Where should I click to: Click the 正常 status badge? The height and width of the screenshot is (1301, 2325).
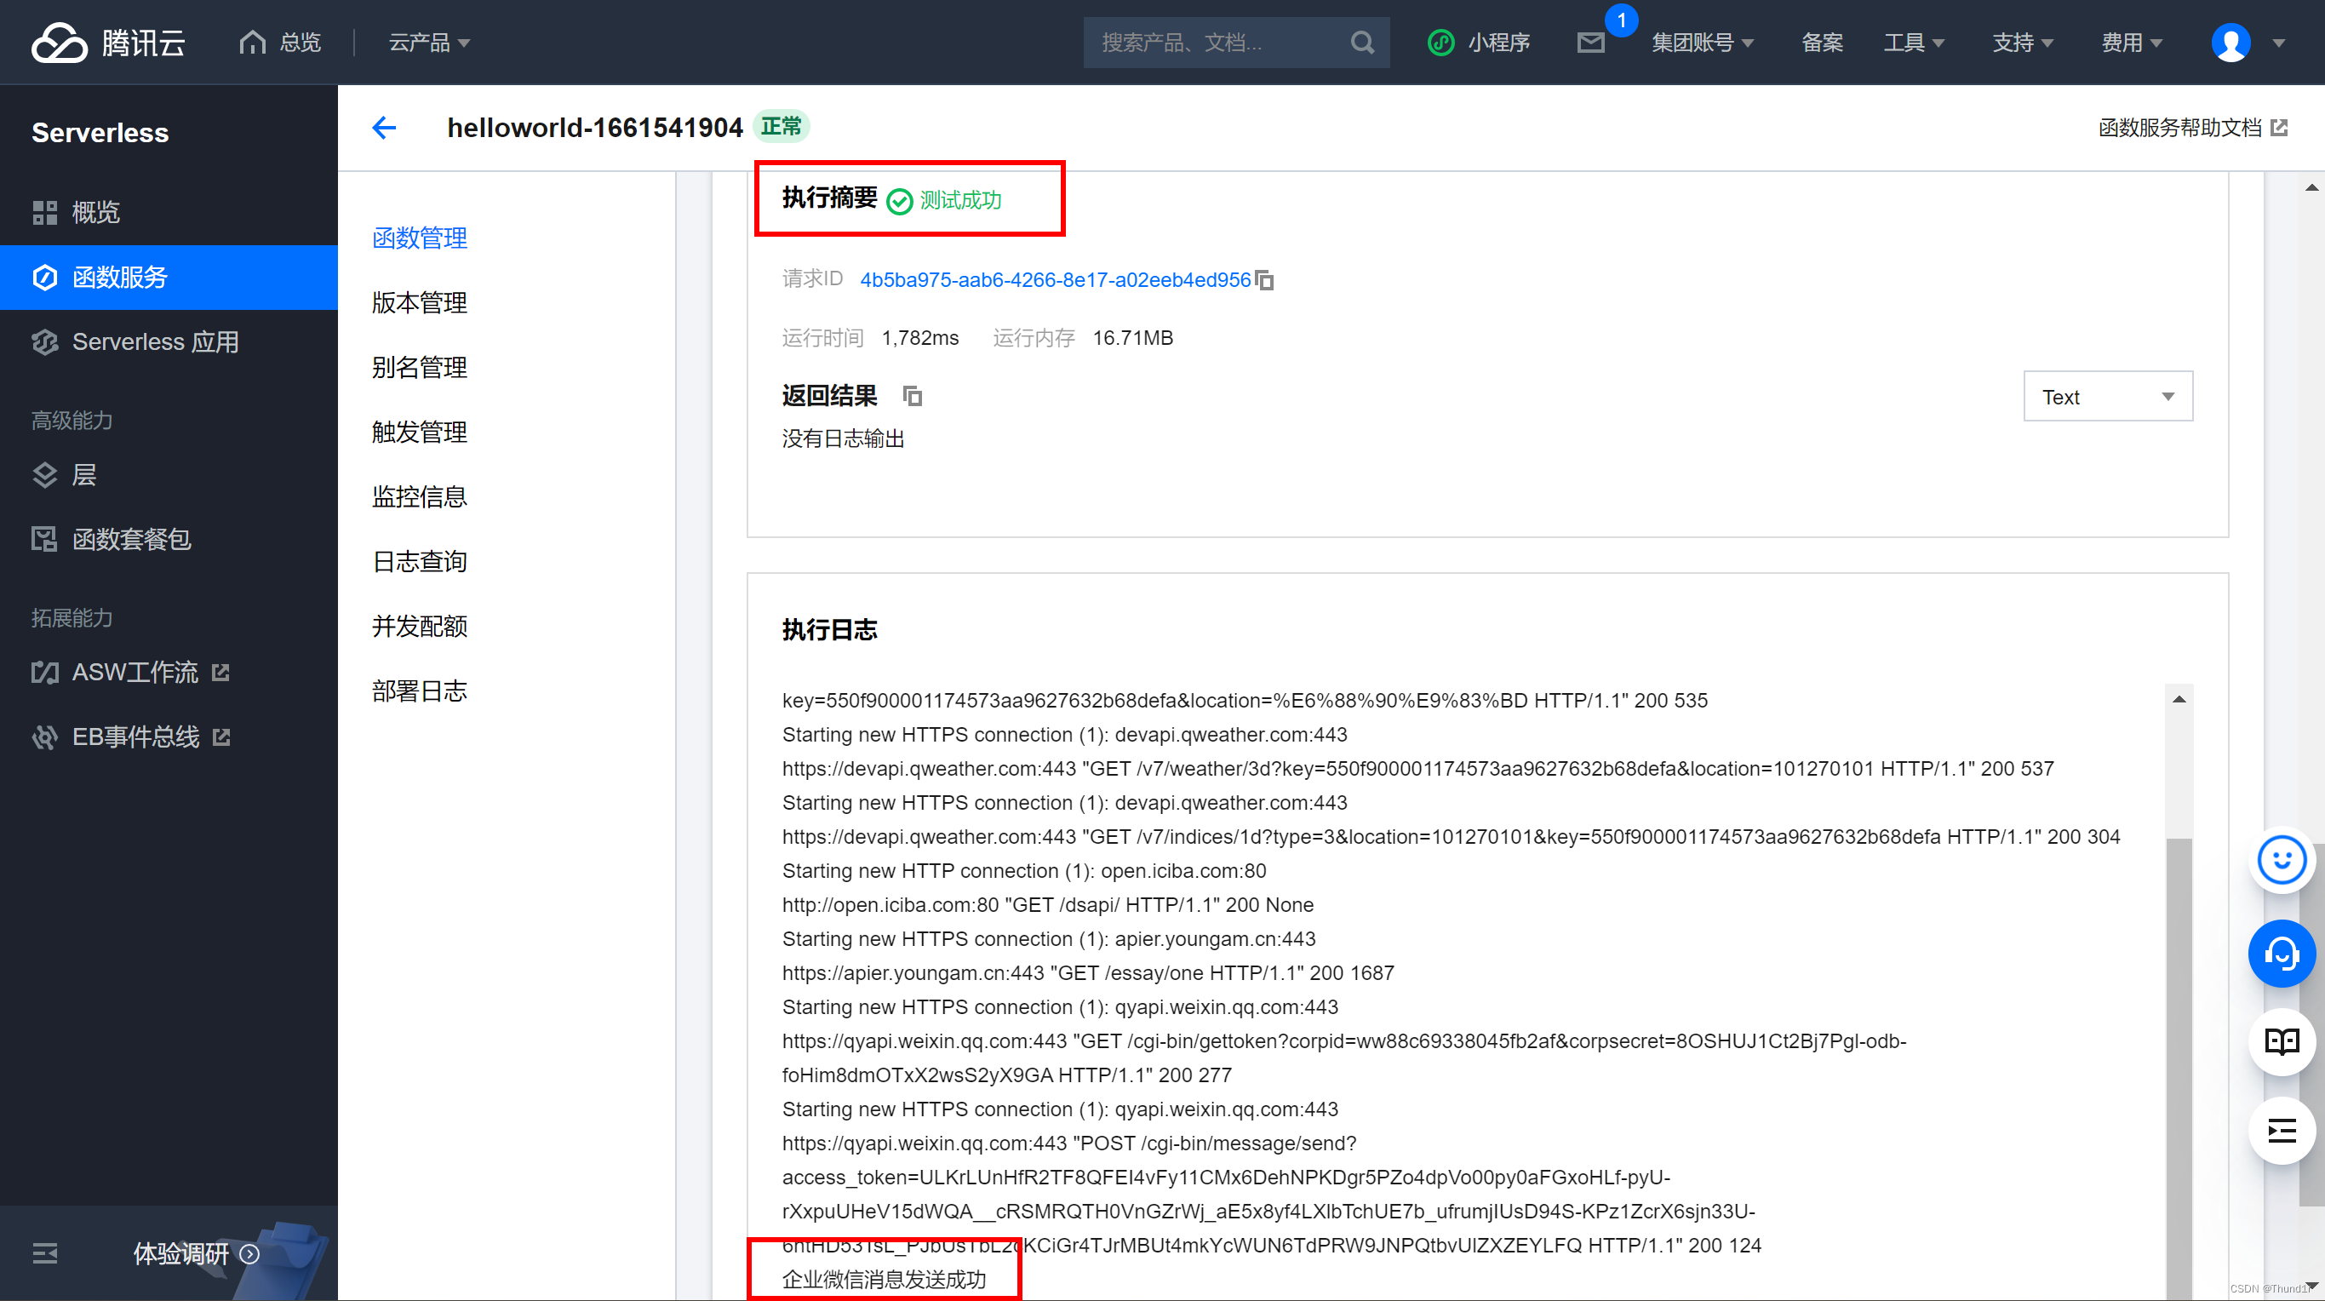[x=781, y=126]
